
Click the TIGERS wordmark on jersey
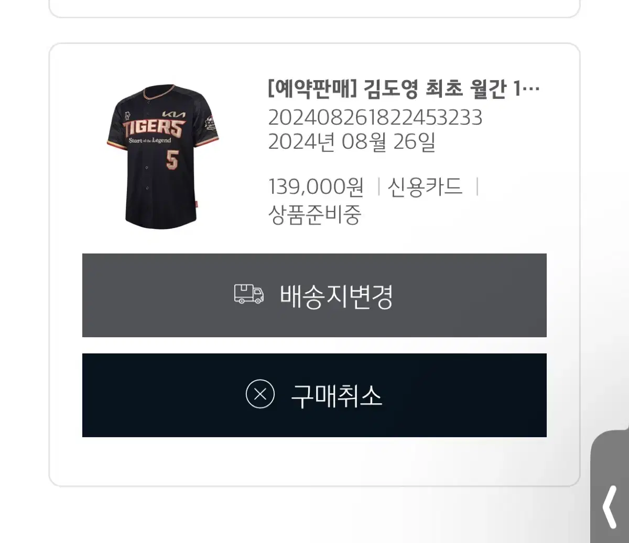click(154, 127)
